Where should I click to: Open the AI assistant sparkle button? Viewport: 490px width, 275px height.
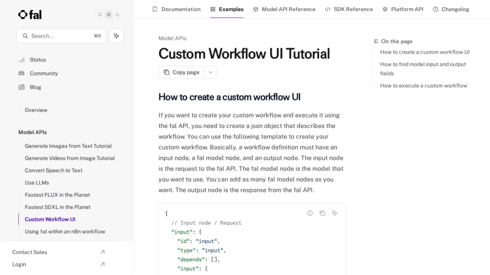pos(116,36)
